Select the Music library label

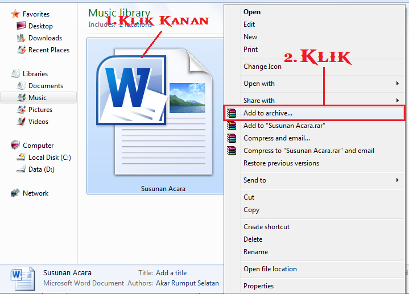pyautogui.click(x=38, y=98)
